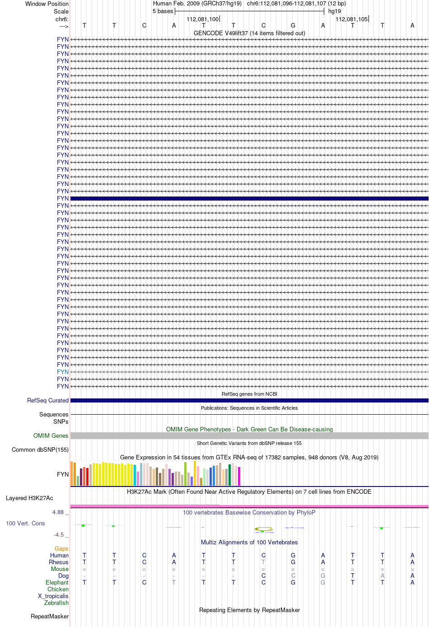Click the dark blue RefSeq Curated exon bar
The width and height of the screenshot is (429, 627).
pos(249,400)
